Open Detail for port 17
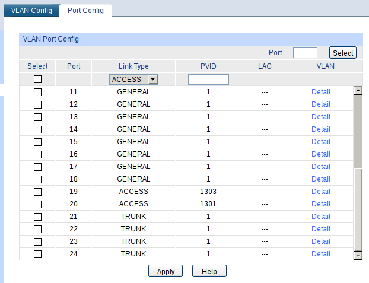 coord(321,167)
